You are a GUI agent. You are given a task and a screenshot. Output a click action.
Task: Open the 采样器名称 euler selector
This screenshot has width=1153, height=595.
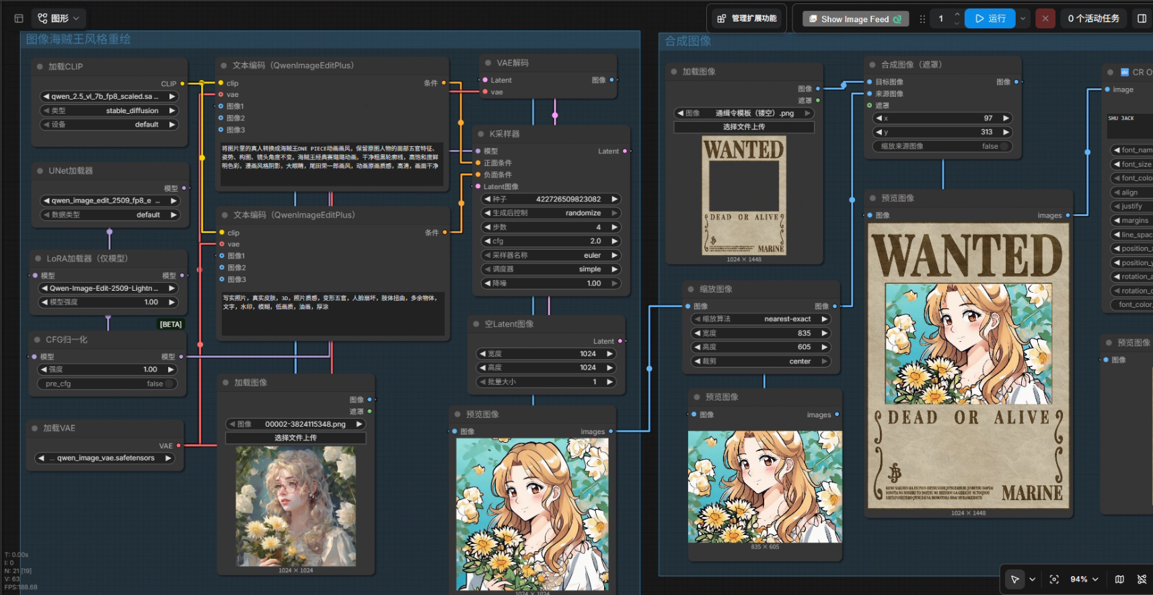(x=551, y=255)
